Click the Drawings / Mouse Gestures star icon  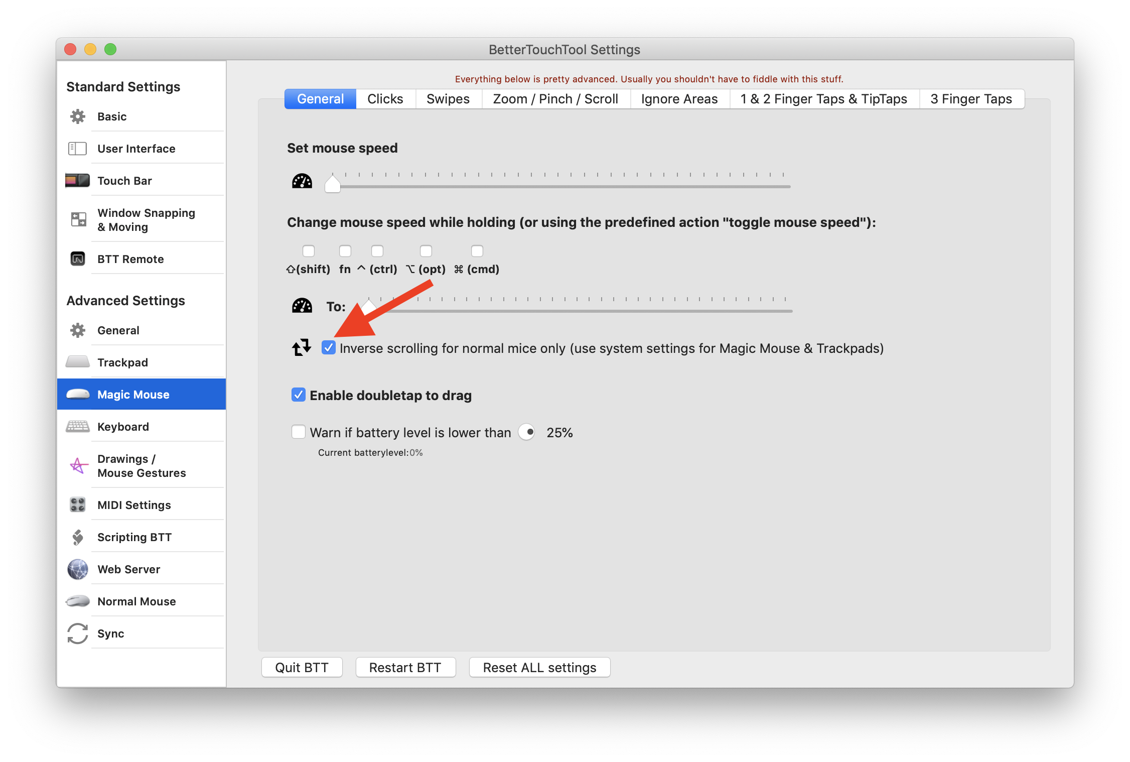(77, 465)
